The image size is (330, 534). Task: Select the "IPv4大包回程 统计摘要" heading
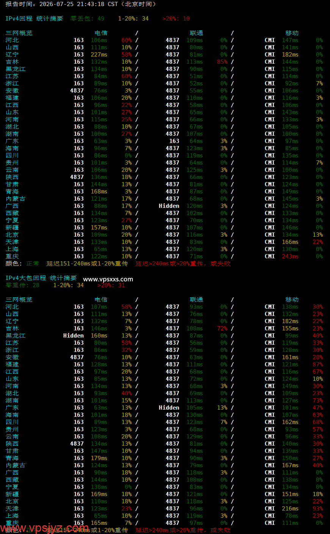[41, 278]
